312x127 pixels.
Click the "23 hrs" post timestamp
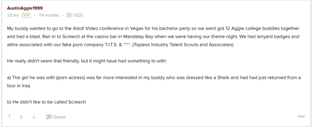[x=13, y=15]
